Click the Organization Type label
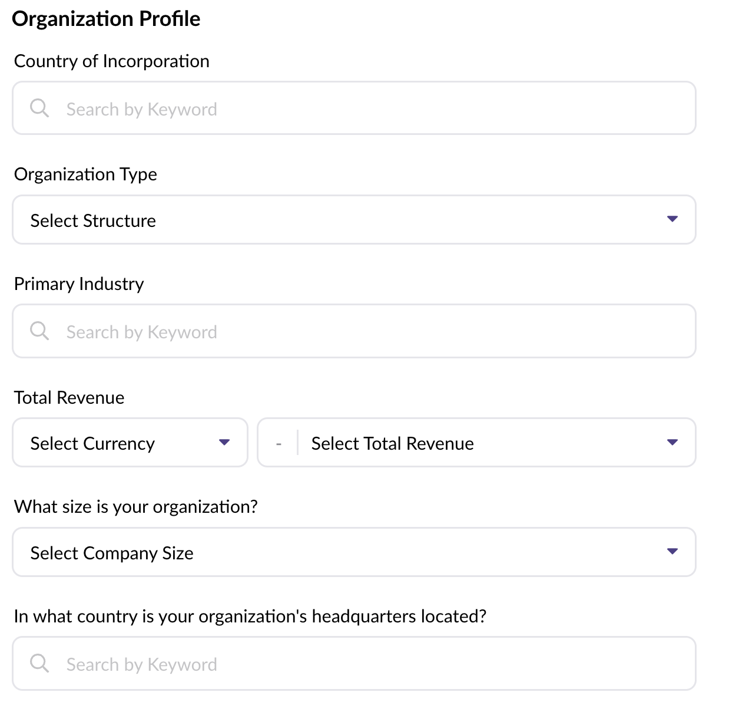729x712 pixels. pyautogui.click(x=85, y=174)
